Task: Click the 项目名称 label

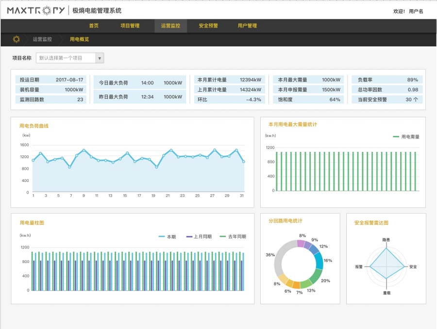Action: coord(22,58)
